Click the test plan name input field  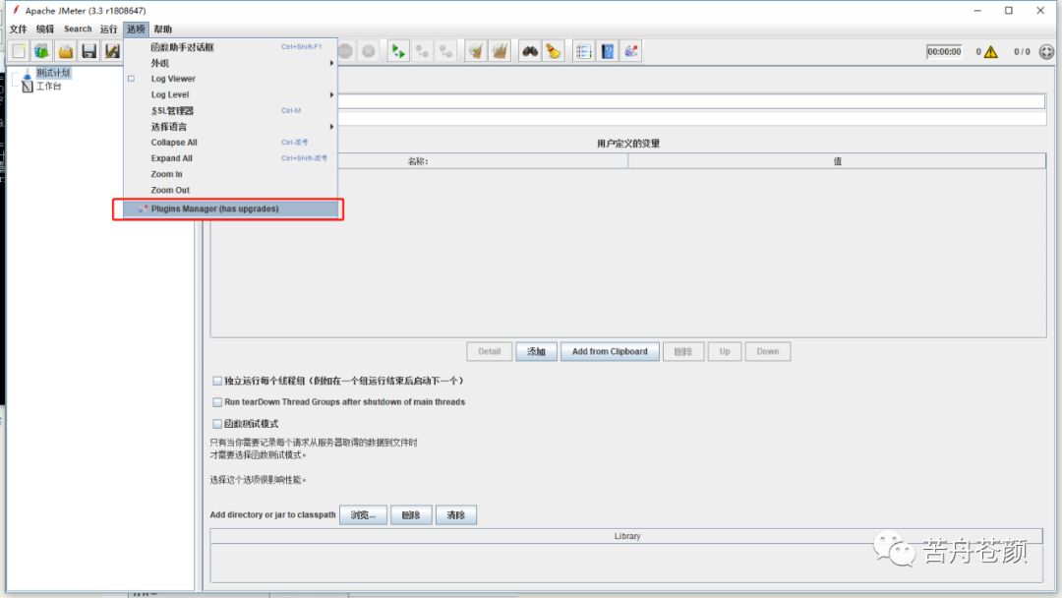point(691,101)
